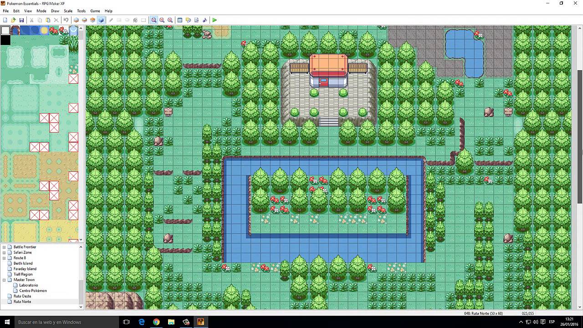This screenshot has height=328, width=583.
Task: Open the Windows Start menu
Action: point(7,322)
